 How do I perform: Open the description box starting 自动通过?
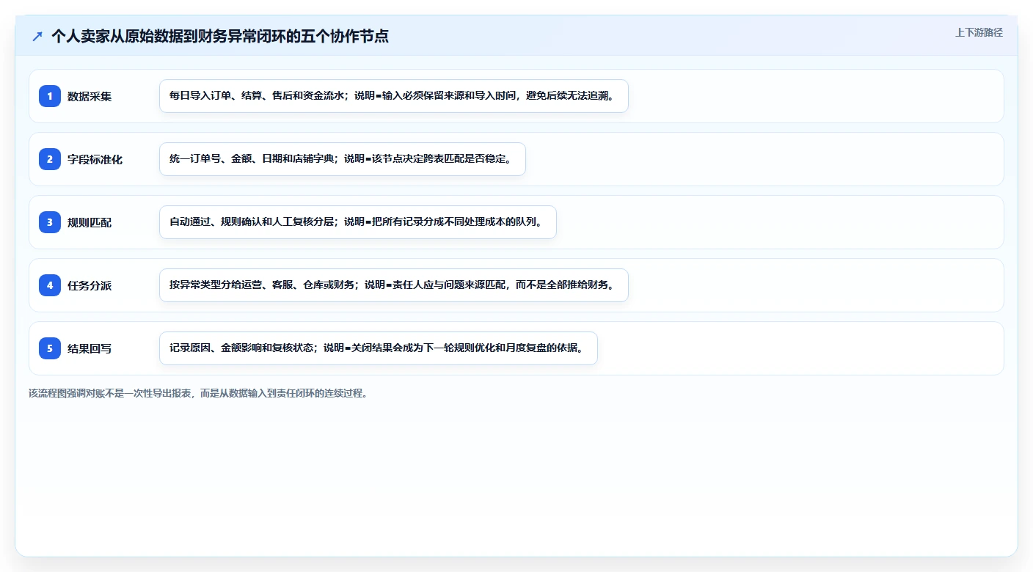[x=358, y=222]
